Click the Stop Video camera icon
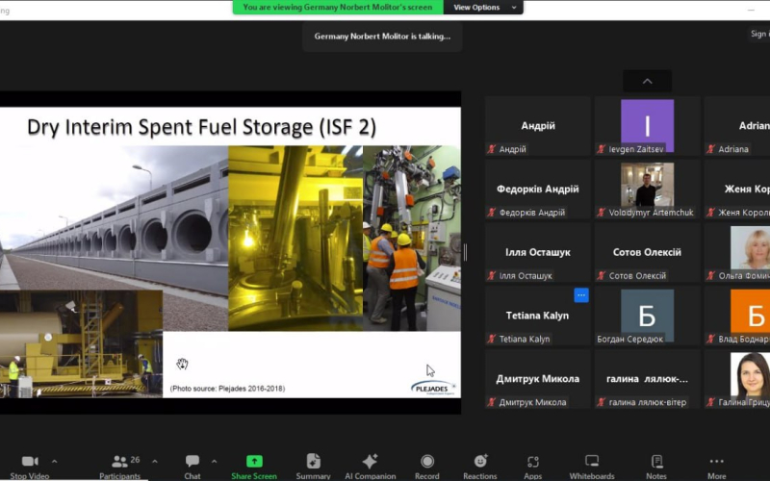Viewport: 770px width, 481px height. pyautogui.click(x=30, y=462)
